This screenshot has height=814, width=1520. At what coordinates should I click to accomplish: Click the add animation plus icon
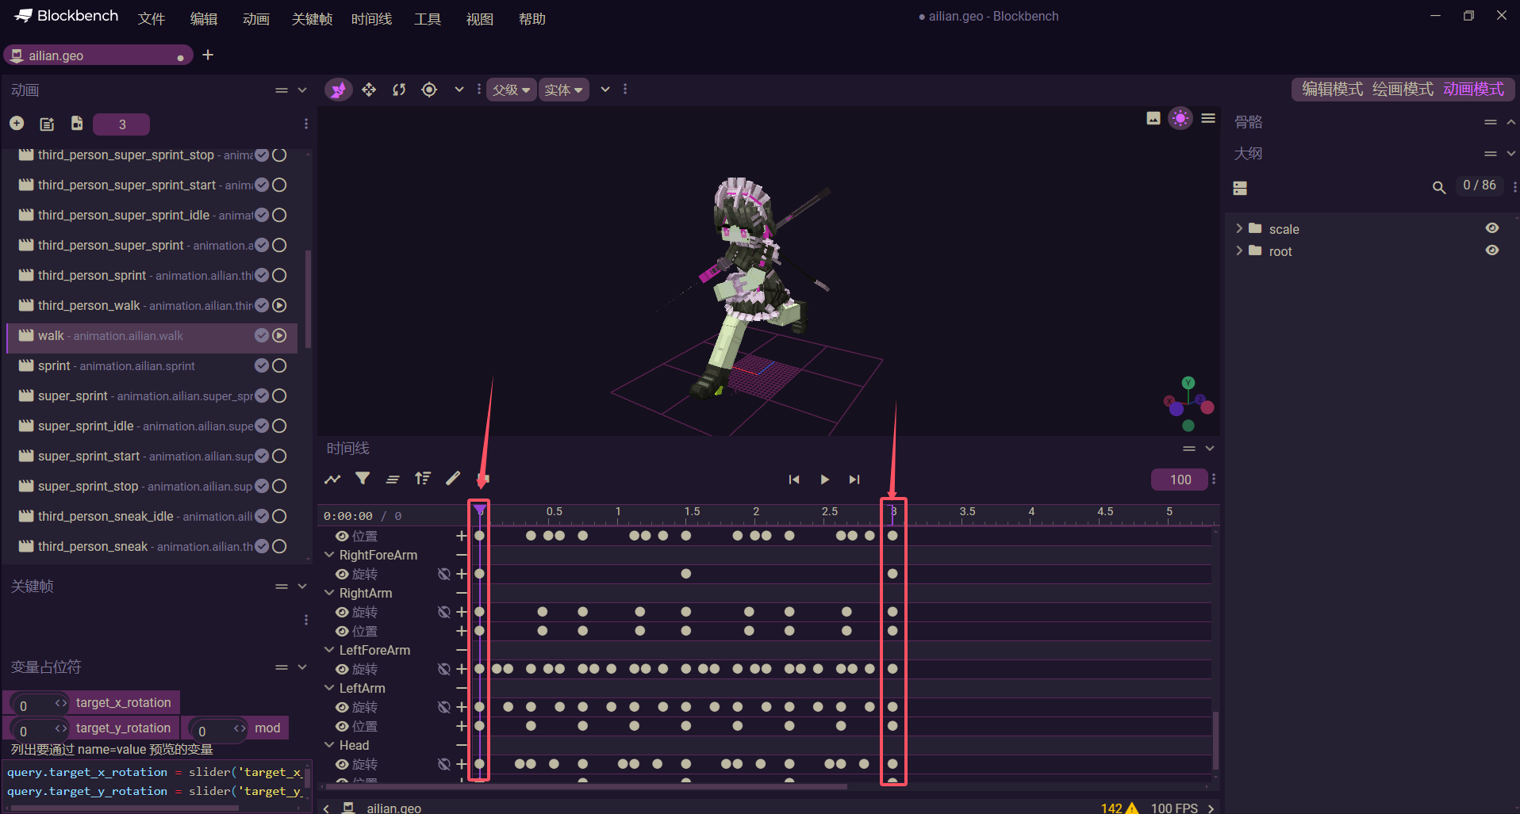click(17, 124)
